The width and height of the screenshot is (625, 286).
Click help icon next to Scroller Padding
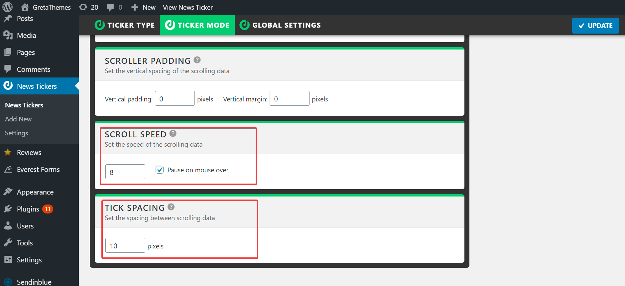click(x=197, y=60)
